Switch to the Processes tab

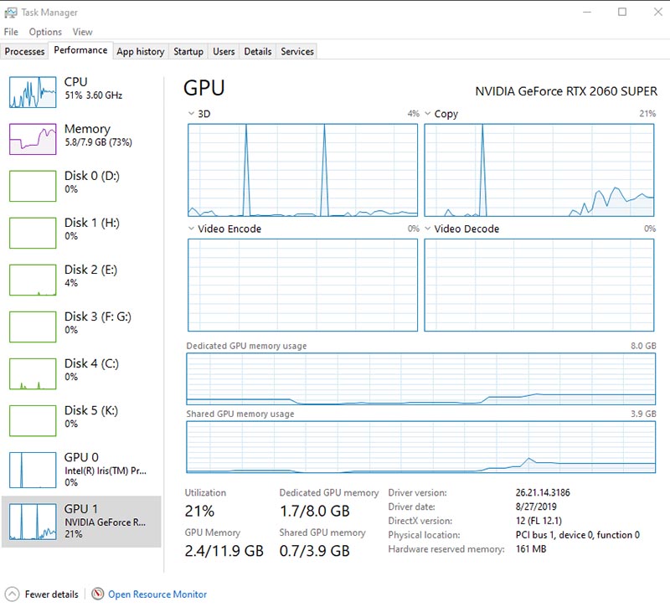24,51
